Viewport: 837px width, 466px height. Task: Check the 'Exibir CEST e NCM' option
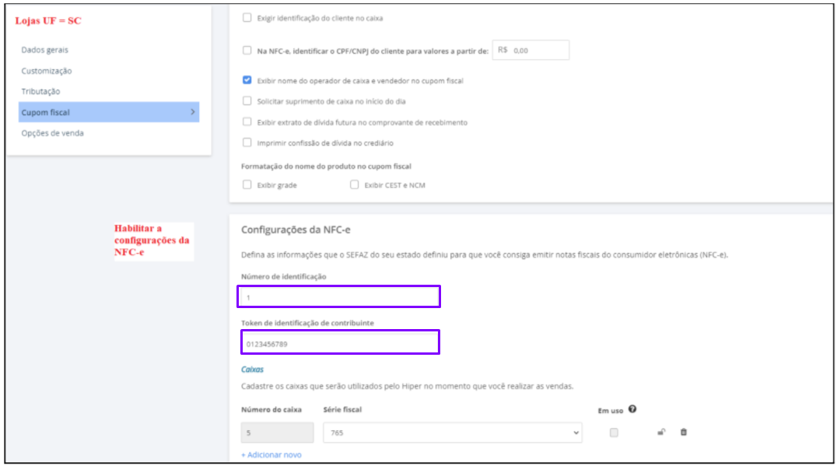[x=355, y=185]
